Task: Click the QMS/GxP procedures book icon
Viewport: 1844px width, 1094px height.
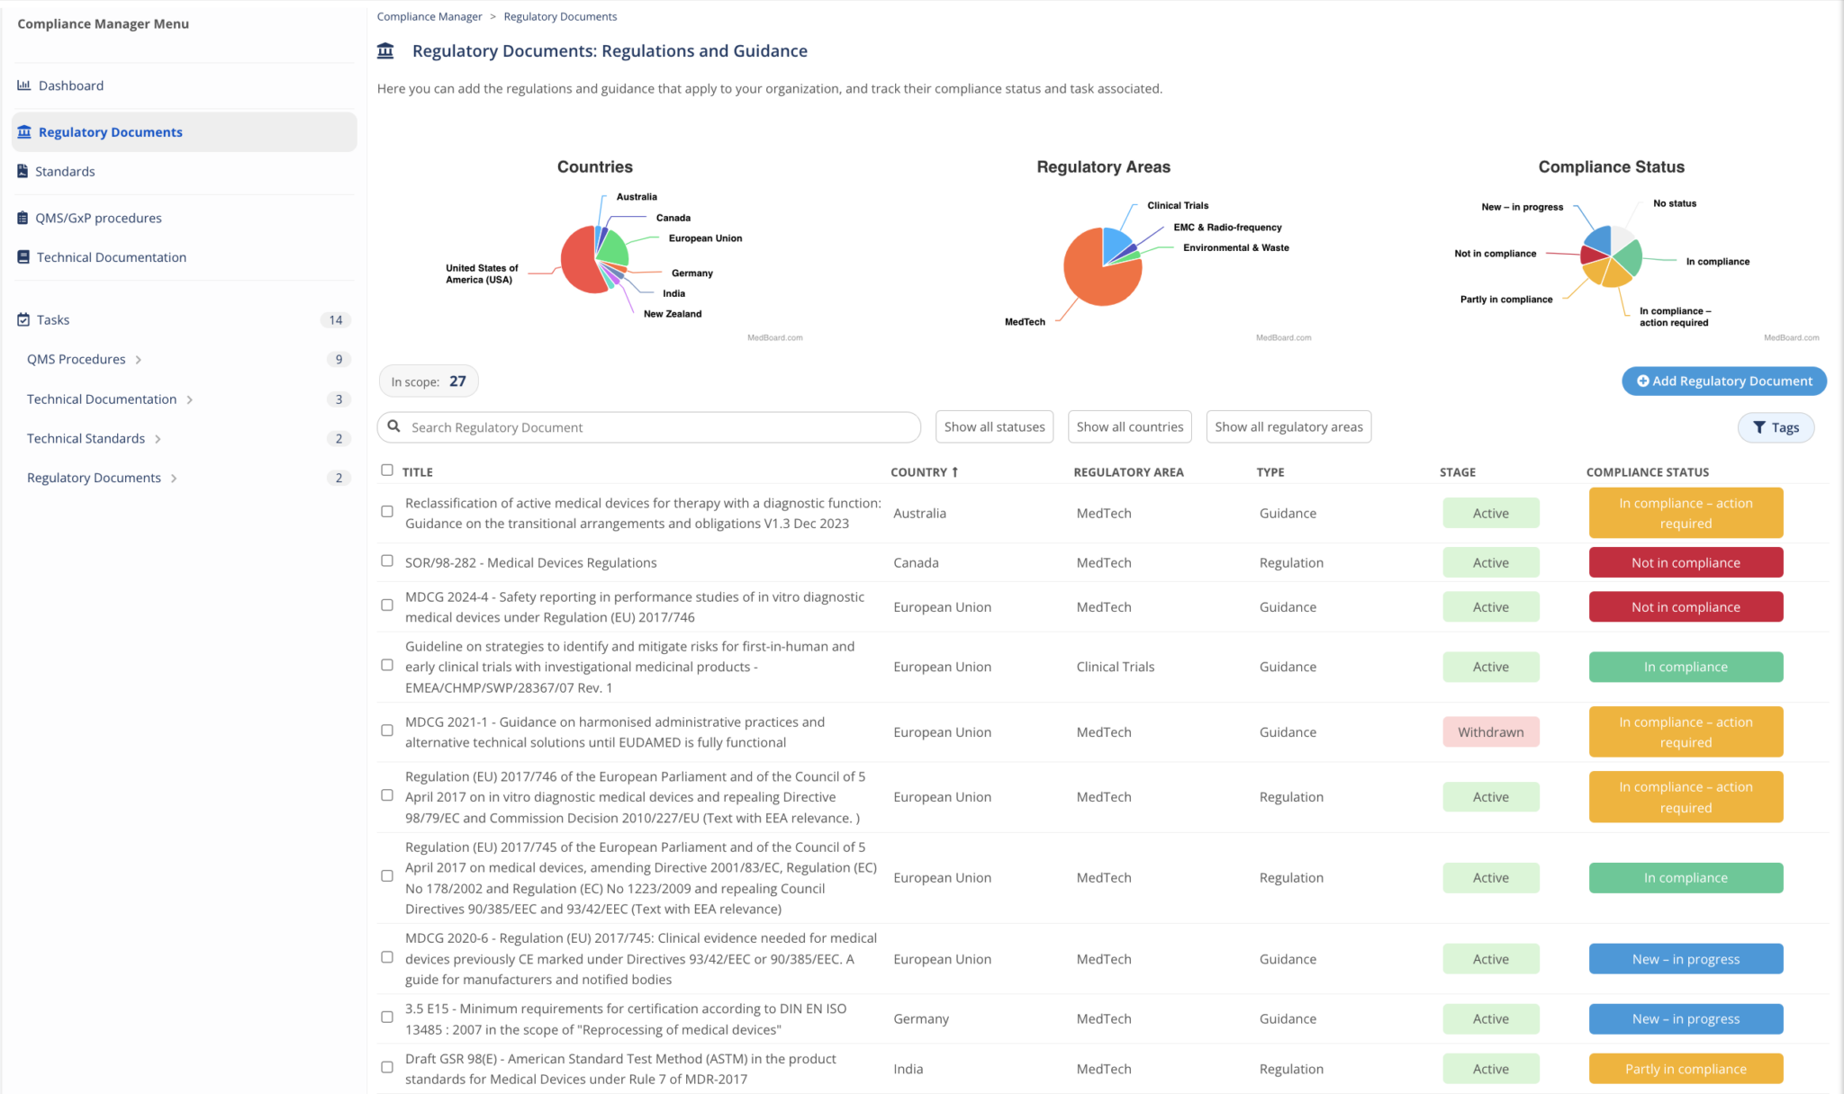Action: (x=23, y=218)
